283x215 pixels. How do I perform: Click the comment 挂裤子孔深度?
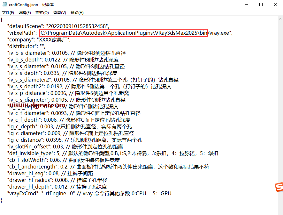(x=92, y=187)
